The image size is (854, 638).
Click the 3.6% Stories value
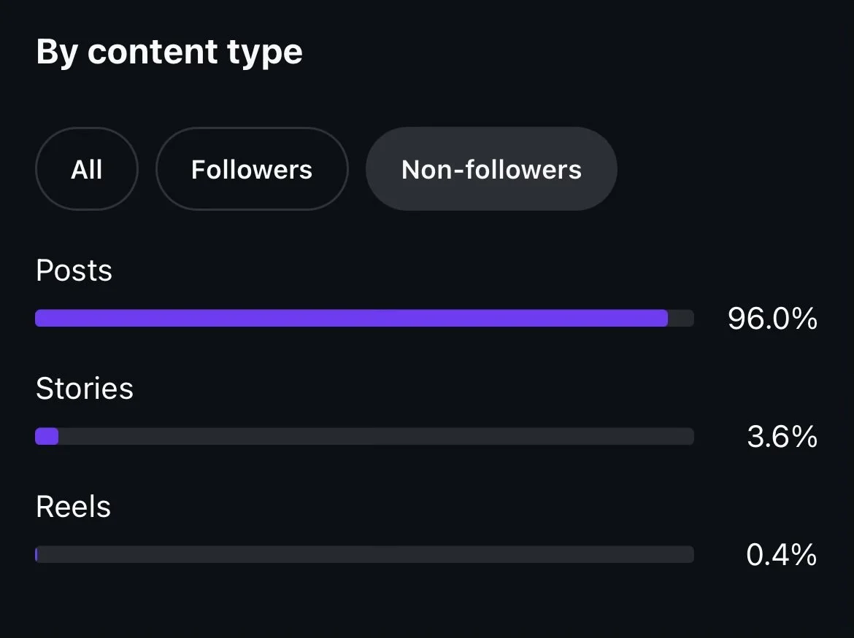[x=782, y=437]
